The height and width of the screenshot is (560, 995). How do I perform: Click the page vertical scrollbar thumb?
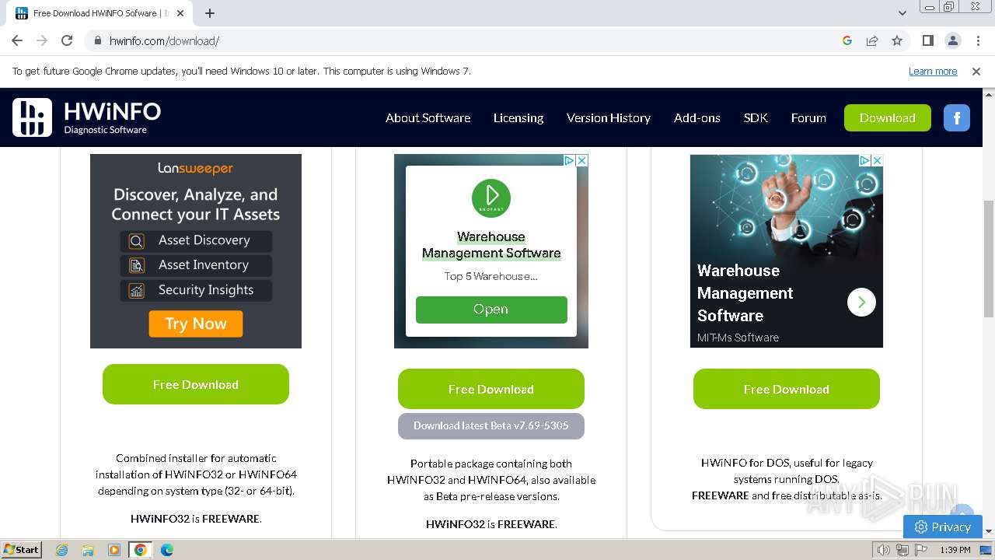pyautogui.click(x=989, y=259)
